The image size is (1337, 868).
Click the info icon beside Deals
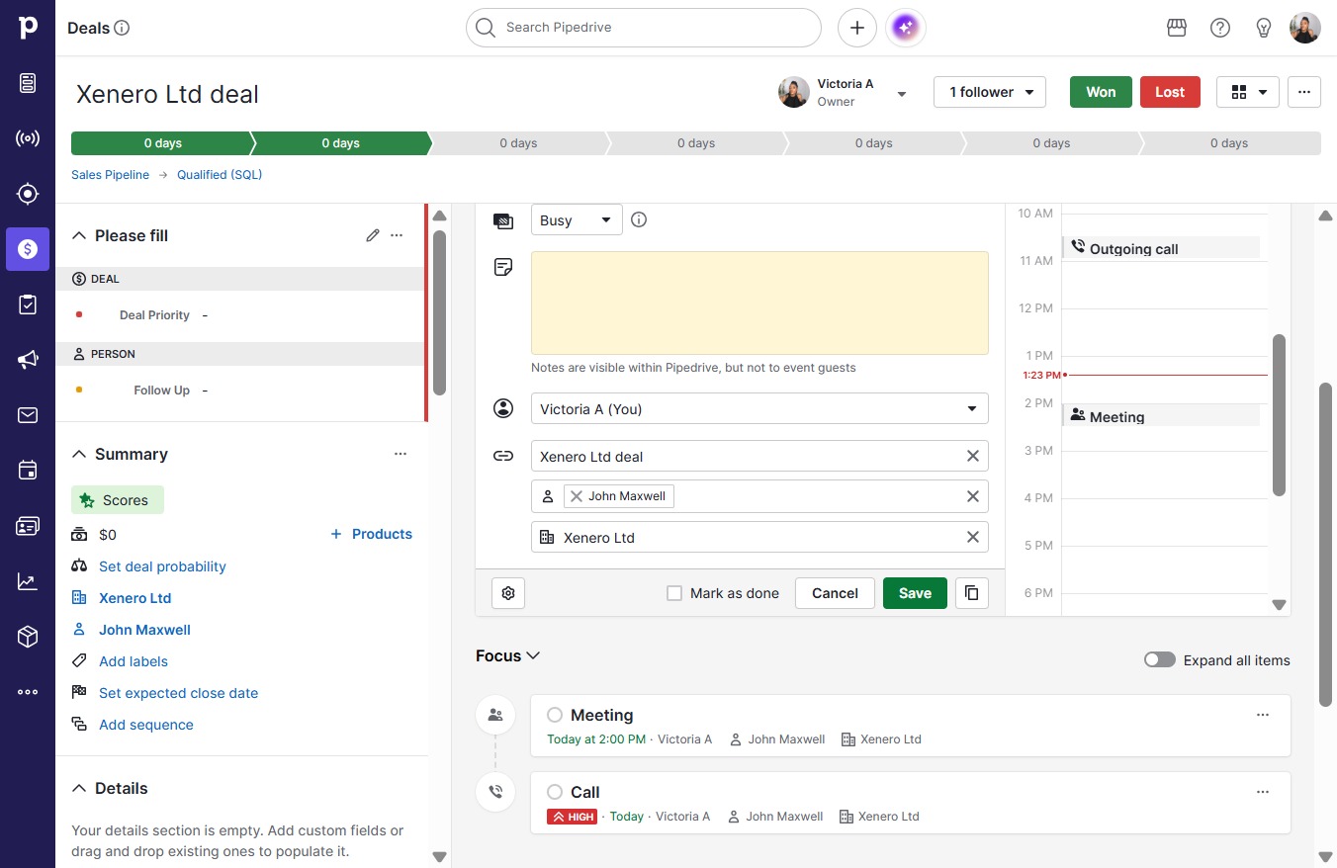[x=123, y=28]
